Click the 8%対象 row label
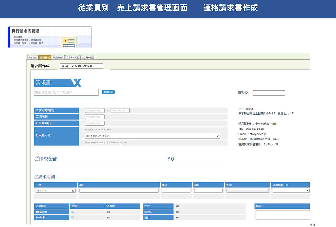 (51, 218)
